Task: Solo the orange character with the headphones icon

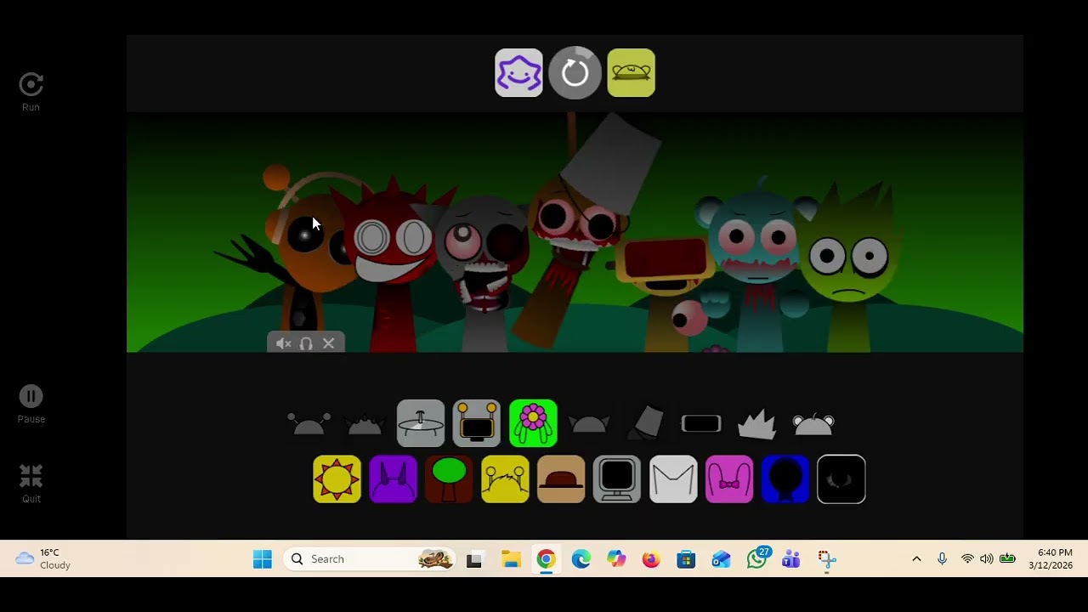Action: pos(306,343)
